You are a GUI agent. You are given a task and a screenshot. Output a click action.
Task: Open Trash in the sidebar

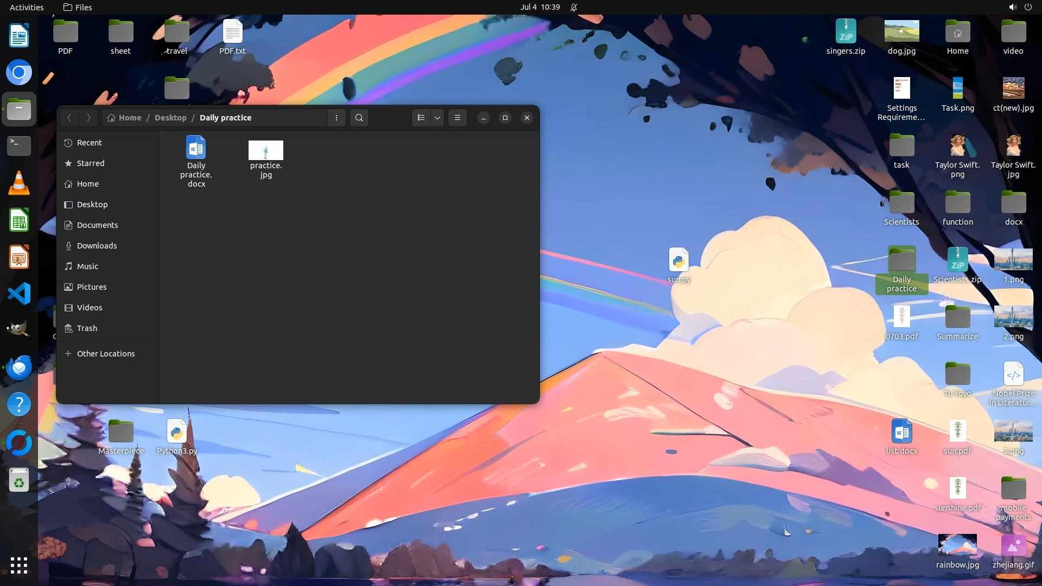click(87, 328)
